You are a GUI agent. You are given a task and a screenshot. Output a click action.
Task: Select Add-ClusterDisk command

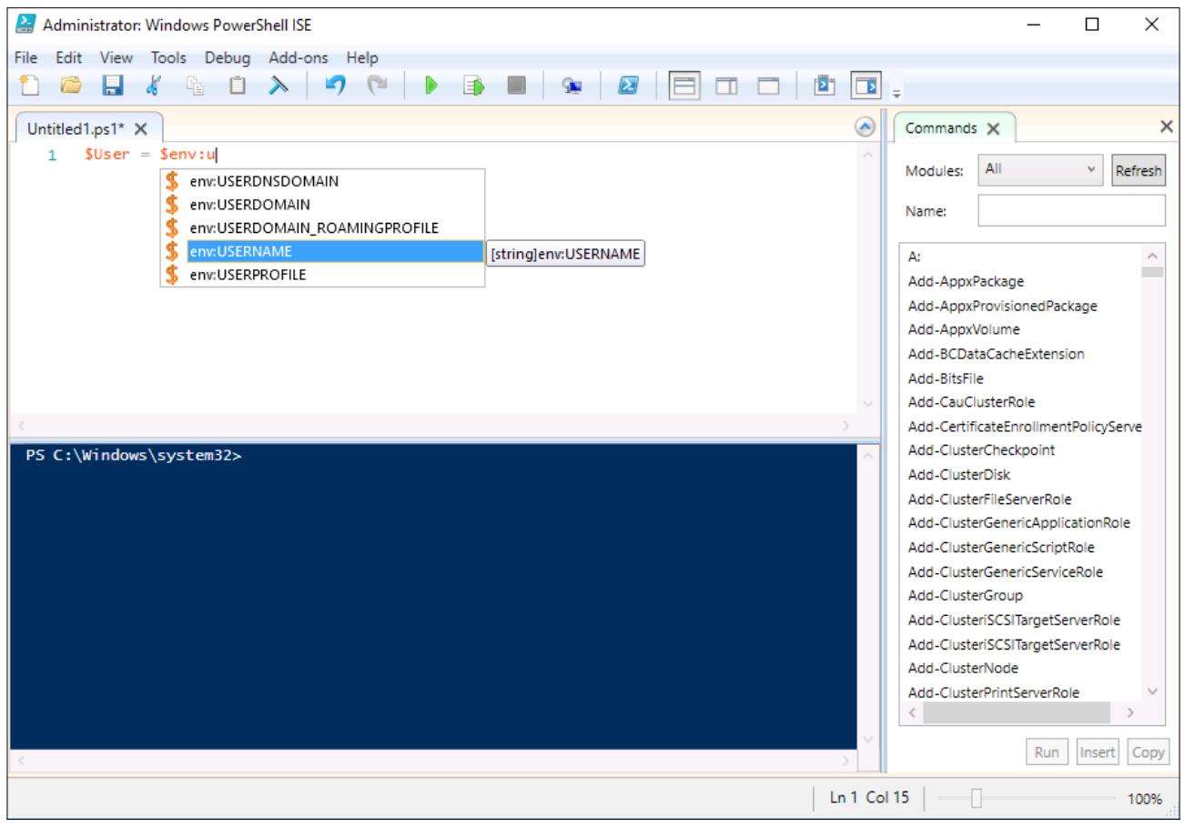pyautogui.click(x=959, y=475)
